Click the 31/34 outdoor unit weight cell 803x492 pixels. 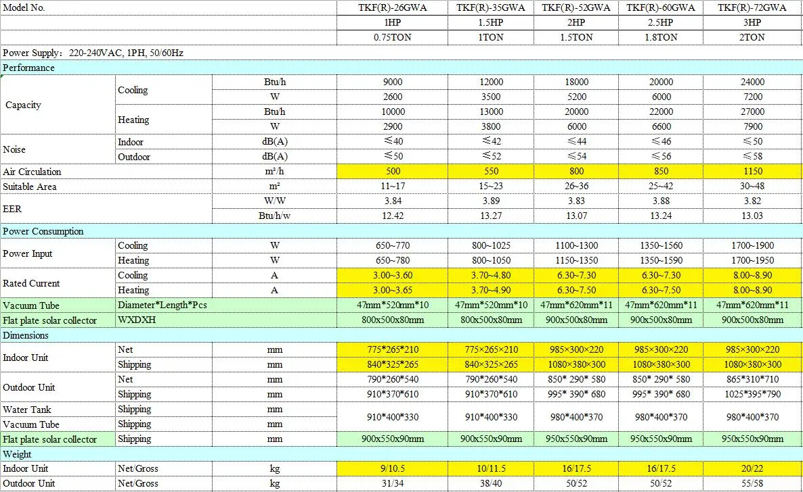coord(393,483)
